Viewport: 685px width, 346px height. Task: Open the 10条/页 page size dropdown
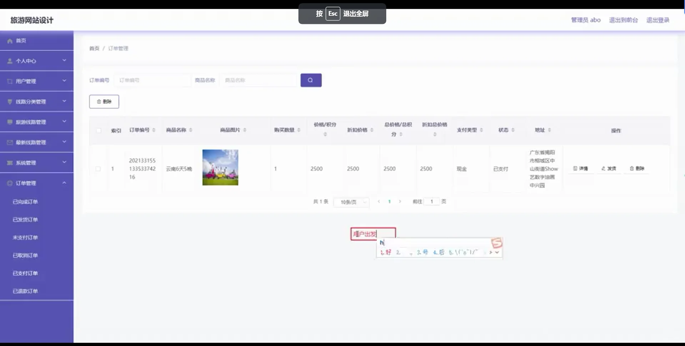point(351,202)
